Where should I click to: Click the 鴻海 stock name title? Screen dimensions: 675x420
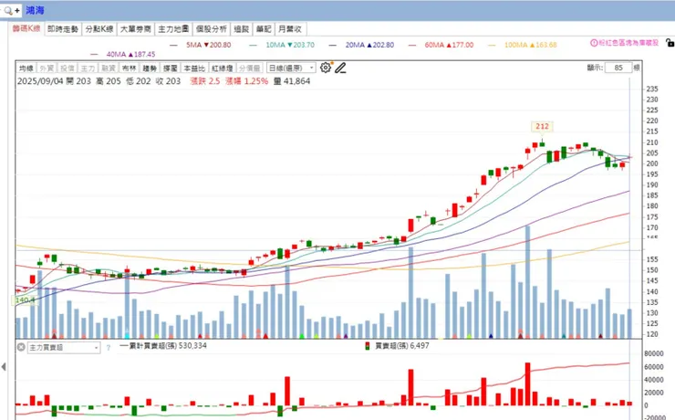(x=35, y=10)
